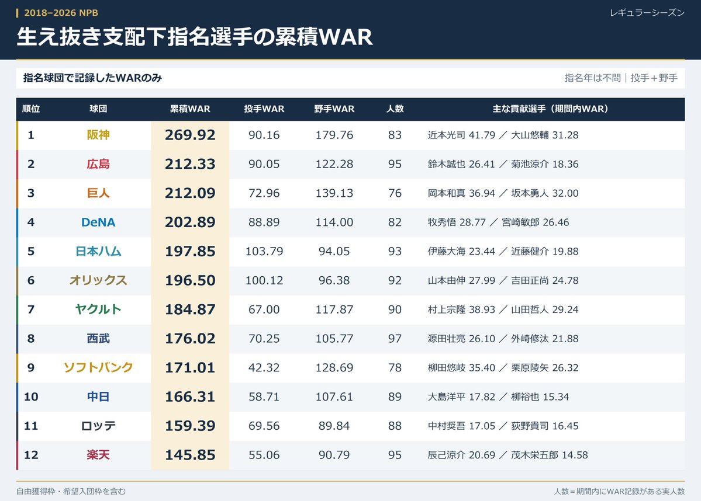701x501 pixels.
Task: Click fielder WAR value 139.13
Action: pos(334,193)
